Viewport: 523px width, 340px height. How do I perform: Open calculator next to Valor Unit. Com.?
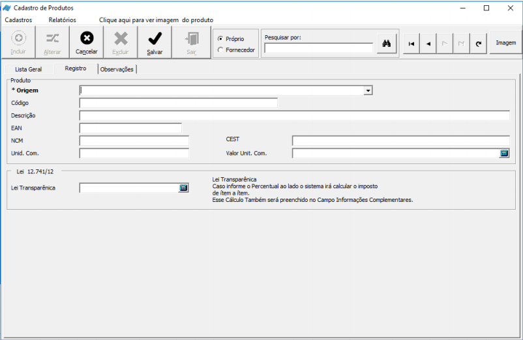(x=504, y=153)
